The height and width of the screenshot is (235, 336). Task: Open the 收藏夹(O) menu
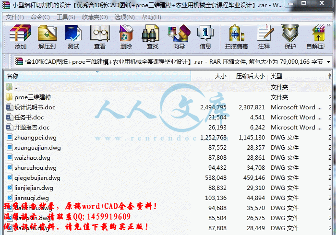95,17
